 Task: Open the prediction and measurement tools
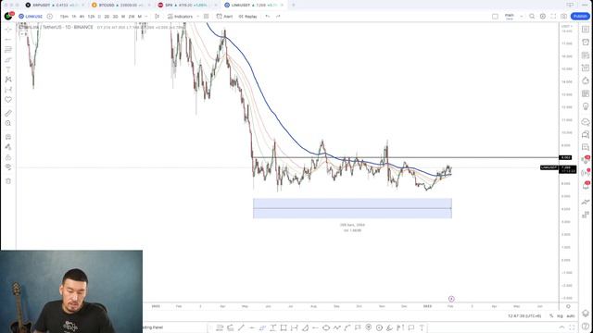[8, 90]
